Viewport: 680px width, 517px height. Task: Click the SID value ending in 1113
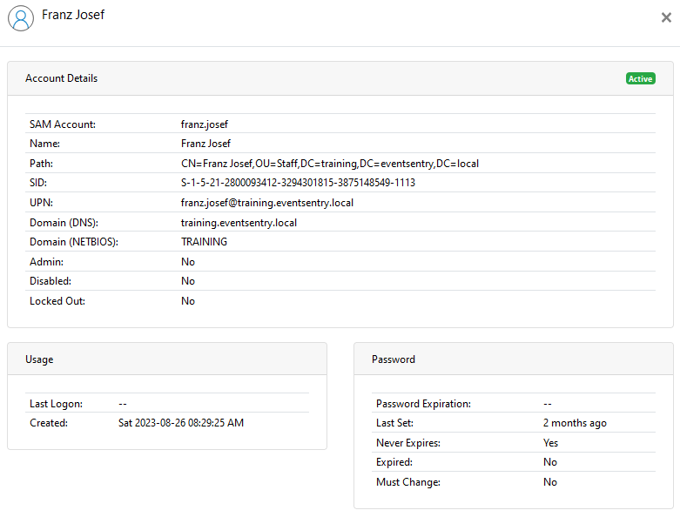point(298,183)
